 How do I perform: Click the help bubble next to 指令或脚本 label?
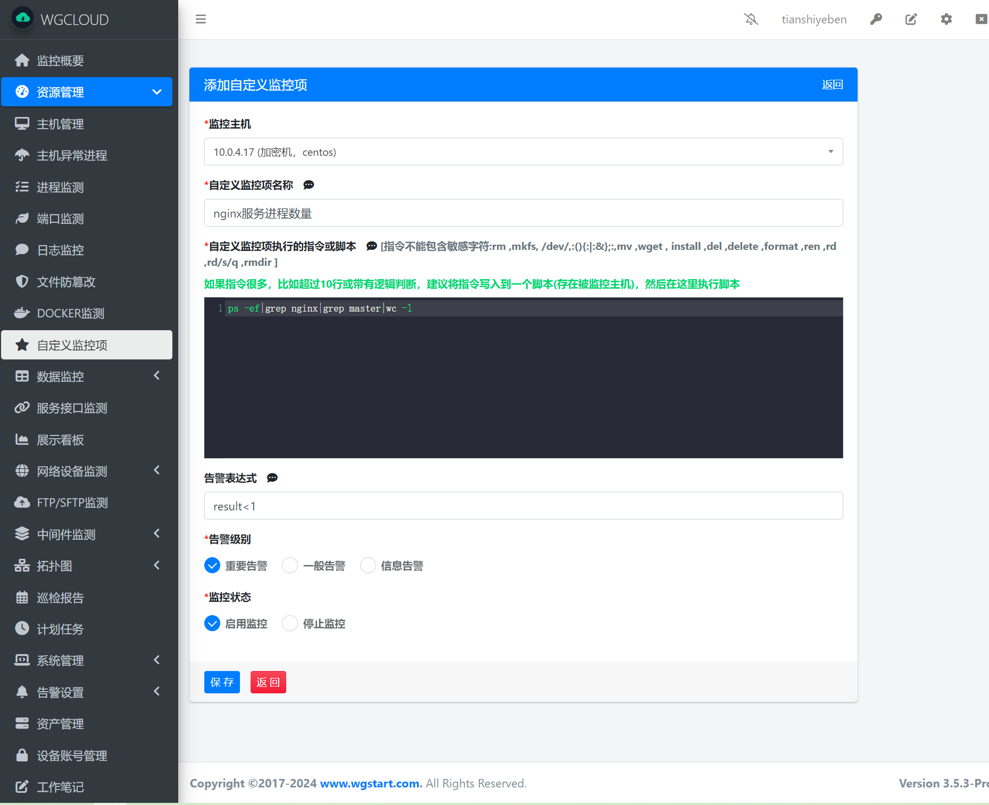coord(371,246)
